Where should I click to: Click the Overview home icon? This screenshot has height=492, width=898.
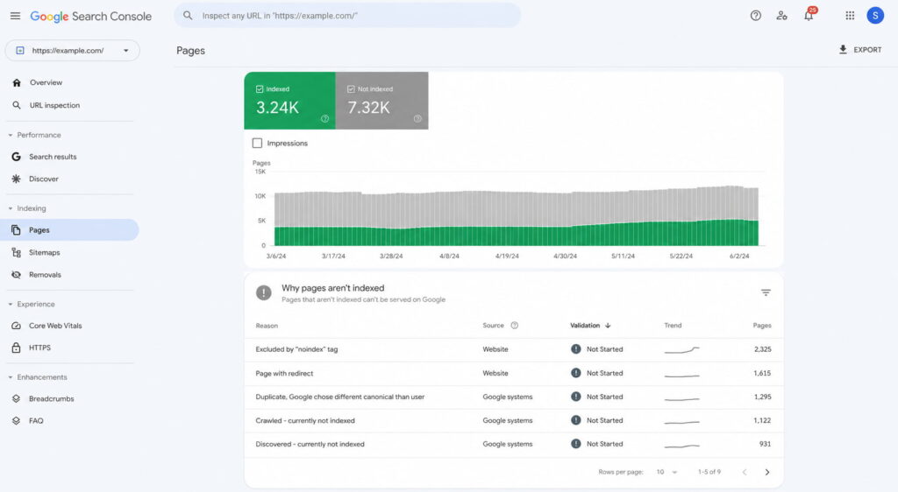tap(17, 83)
